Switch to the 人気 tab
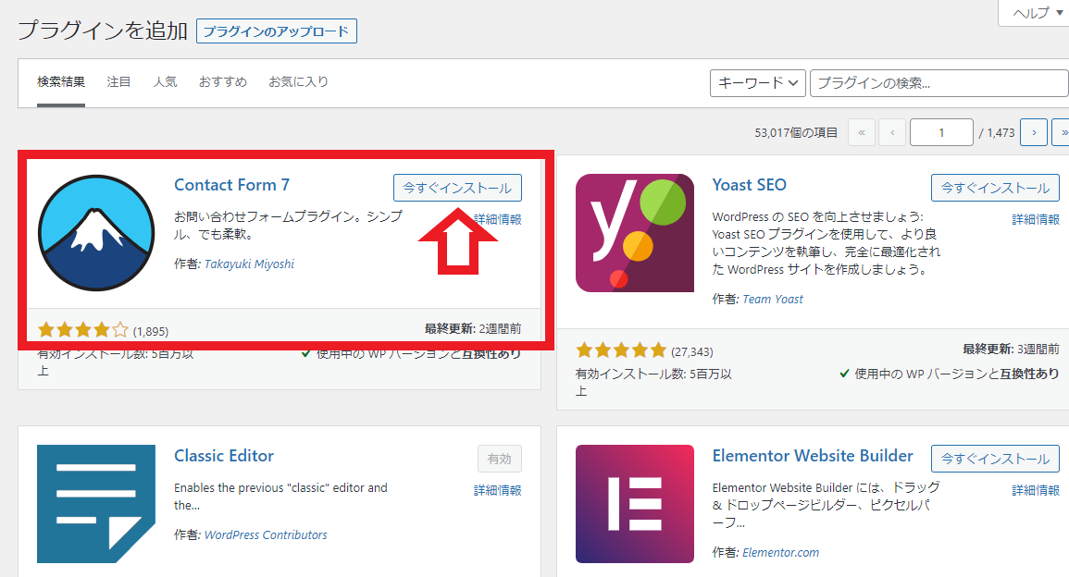This screenshot has height=577, width=1069. point(165,81)
